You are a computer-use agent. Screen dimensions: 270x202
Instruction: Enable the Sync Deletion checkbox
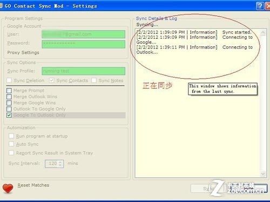tap(9, 80)
